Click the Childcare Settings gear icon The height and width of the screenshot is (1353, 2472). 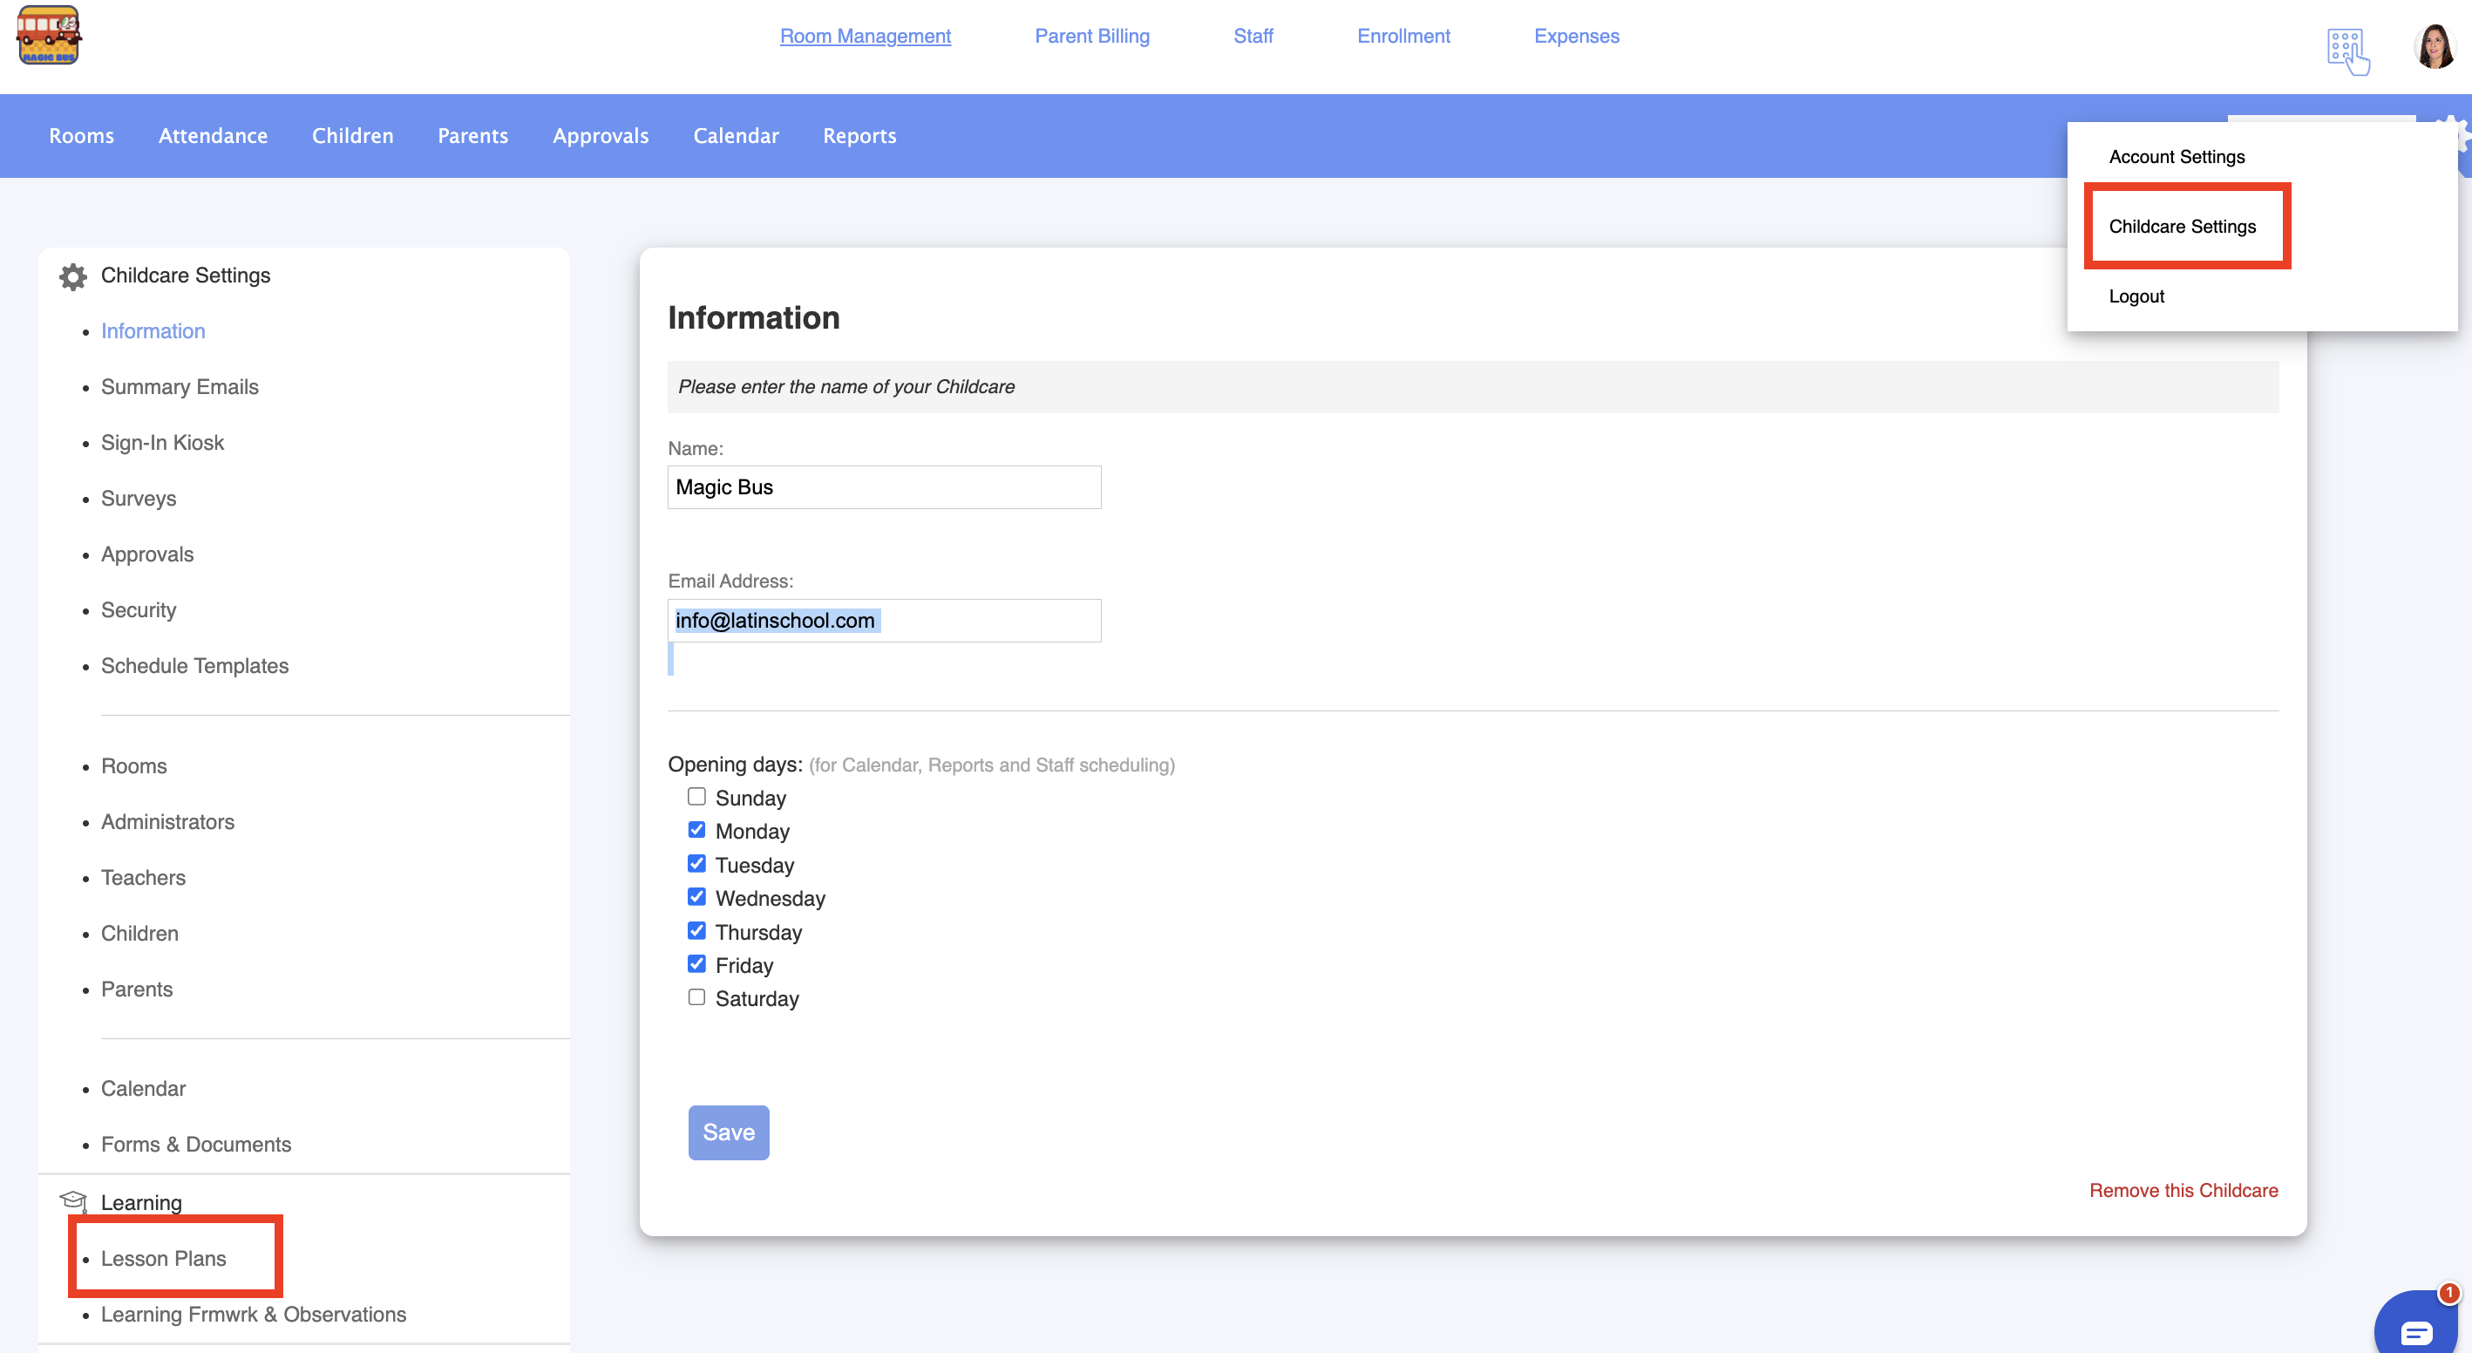point(73,276)
